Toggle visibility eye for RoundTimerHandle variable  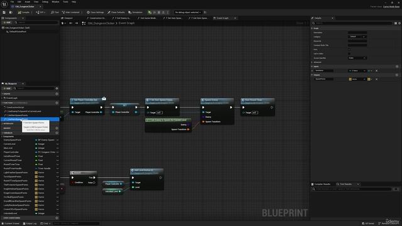57,169
